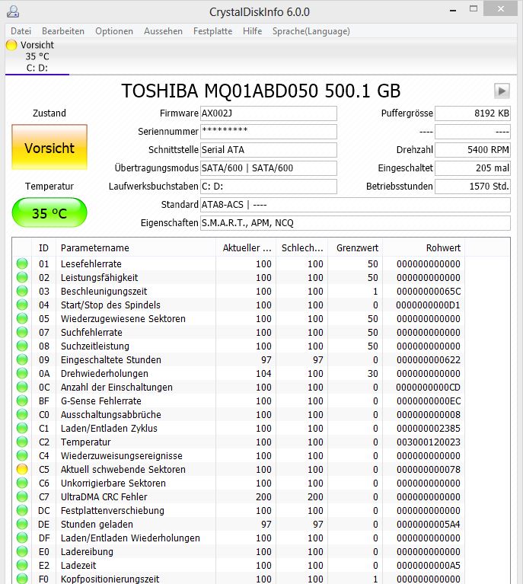This screenshot has width=523, height=584.
Task: Select the Laden/Entladen Wiederholungen row name
Action: click(x=130, y=538)
